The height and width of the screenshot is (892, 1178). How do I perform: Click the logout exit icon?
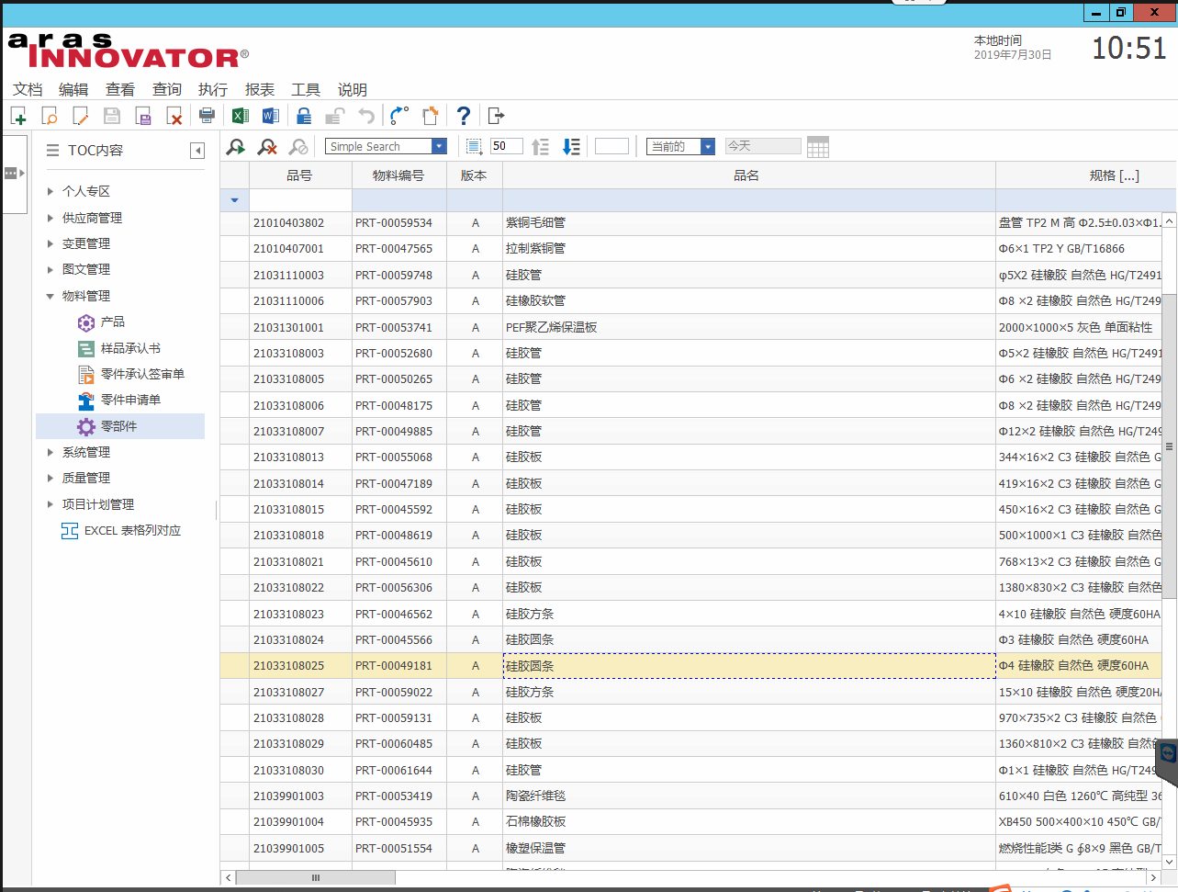[x=496, y=116]
